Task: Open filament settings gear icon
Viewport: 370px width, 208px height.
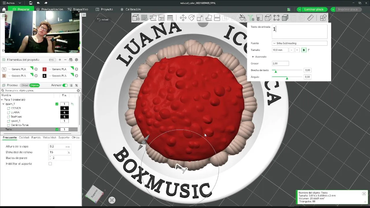Action: tap(77, 60)
